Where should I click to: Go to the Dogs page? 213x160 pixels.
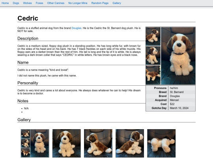[x=16, y=3]
